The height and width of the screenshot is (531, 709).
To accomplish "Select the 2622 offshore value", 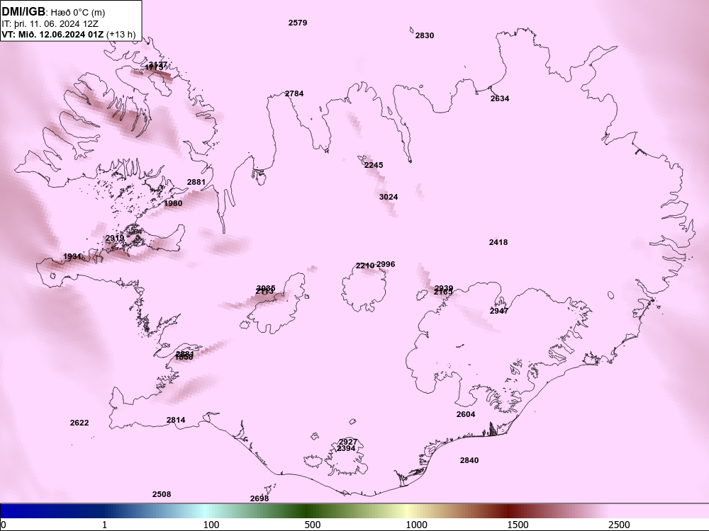I will [79, 423].
